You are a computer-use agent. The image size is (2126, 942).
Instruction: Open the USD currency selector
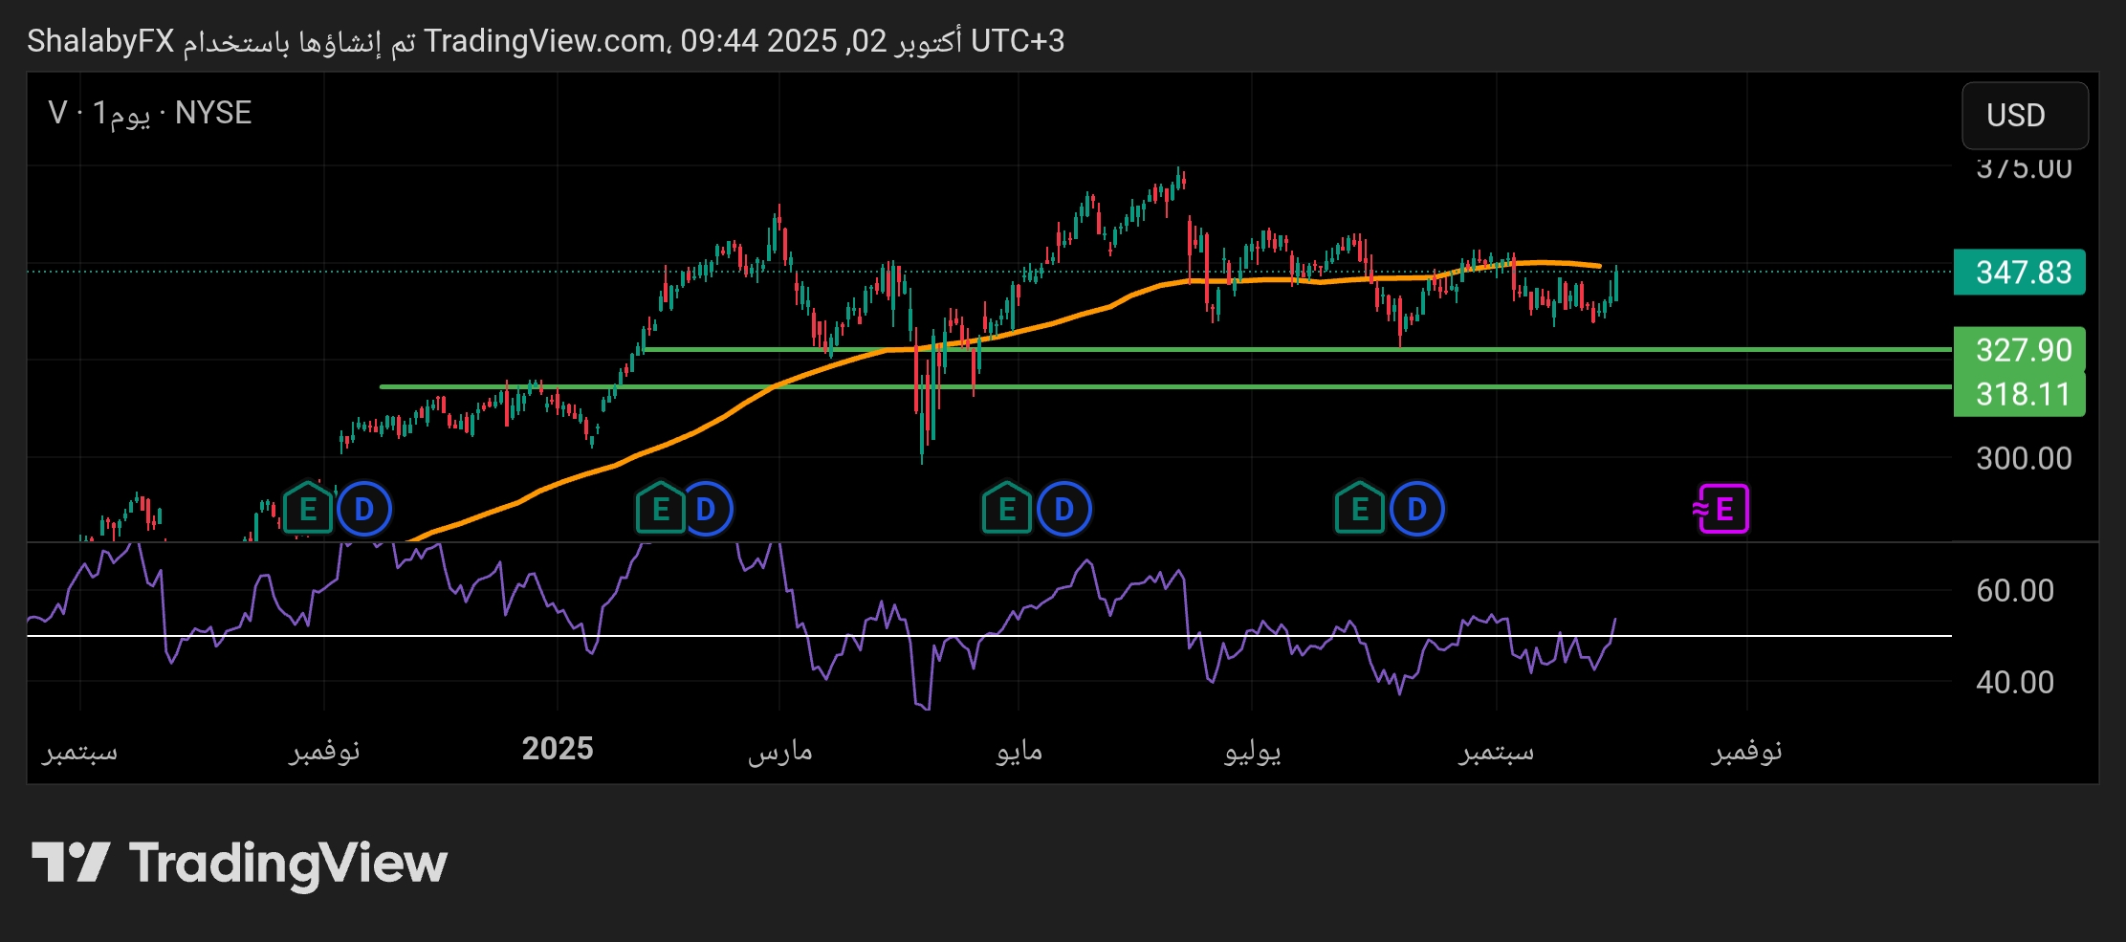(2024, 116)
